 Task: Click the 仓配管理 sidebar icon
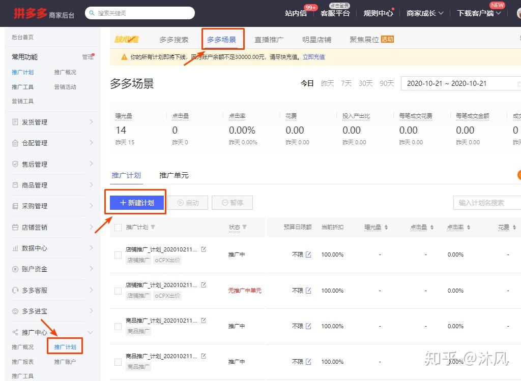click(x=15, y=143)
